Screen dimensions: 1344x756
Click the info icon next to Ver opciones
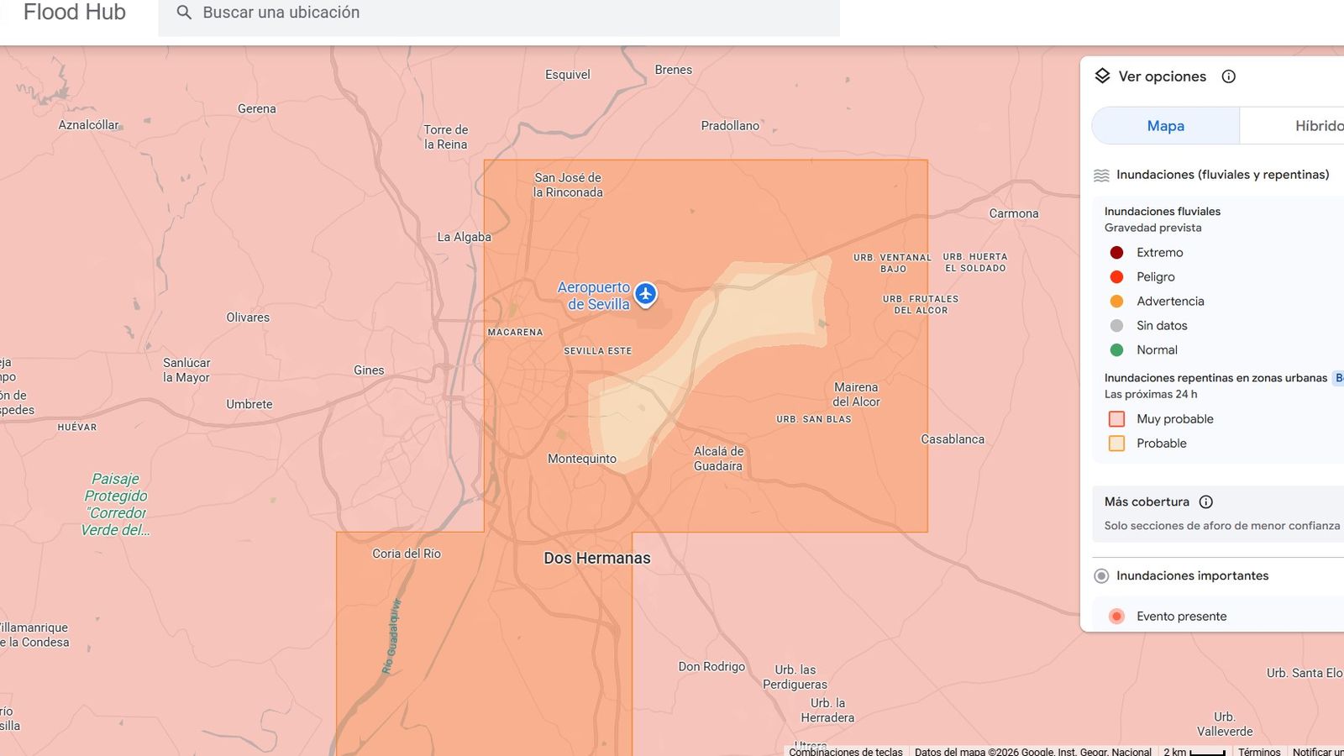(1228, 76)
